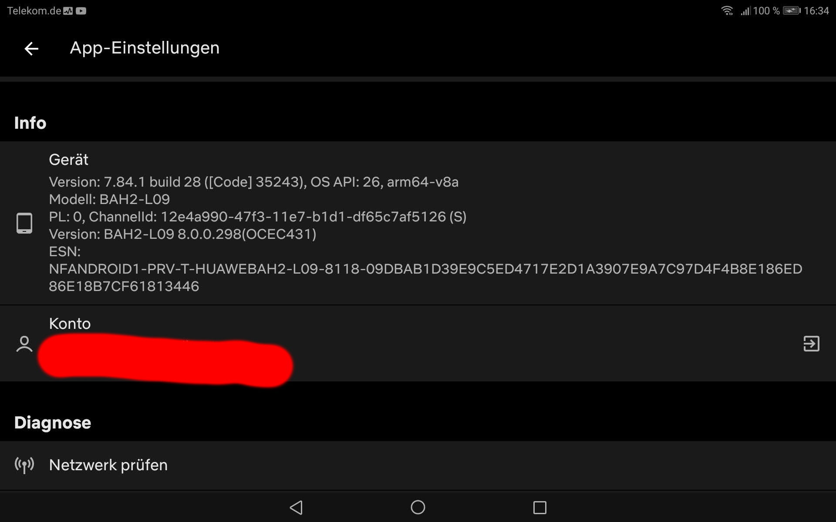
Task: Tap the Android back triangle button
Action: 296,507
